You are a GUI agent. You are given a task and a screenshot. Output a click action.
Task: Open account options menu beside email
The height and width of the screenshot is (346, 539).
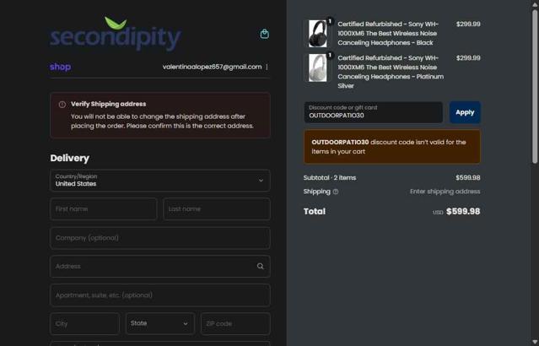(267, 67)
